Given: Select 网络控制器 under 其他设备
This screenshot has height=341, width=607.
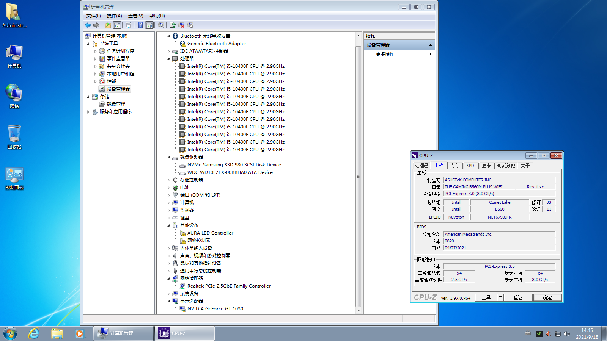Looking at the screenshot, I should point(199,241).
